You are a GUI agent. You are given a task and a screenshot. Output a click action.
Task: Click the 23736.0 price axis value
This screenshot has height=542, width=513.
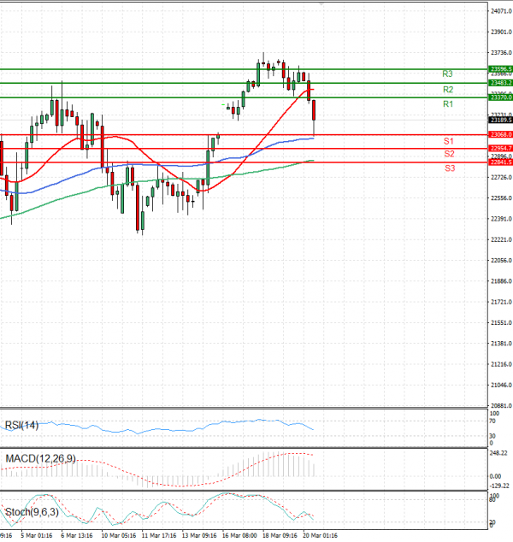pos(501,53)
